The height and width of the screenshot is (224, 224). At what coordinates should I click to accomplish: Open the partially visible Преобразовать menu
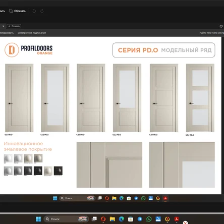point(7,33)
